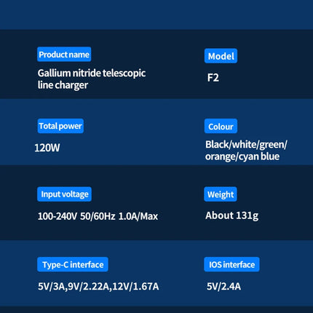
Task: Click the 5V/2.4A IOS output value
Action: tap(223, 287)
